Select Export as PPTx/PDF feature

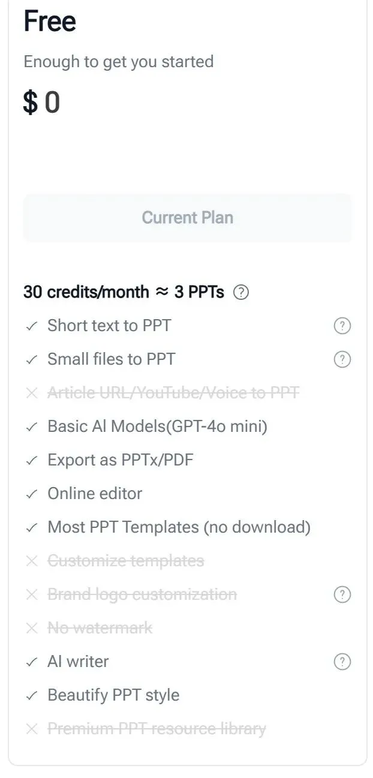pyautogui.click(x=120, y=460)
